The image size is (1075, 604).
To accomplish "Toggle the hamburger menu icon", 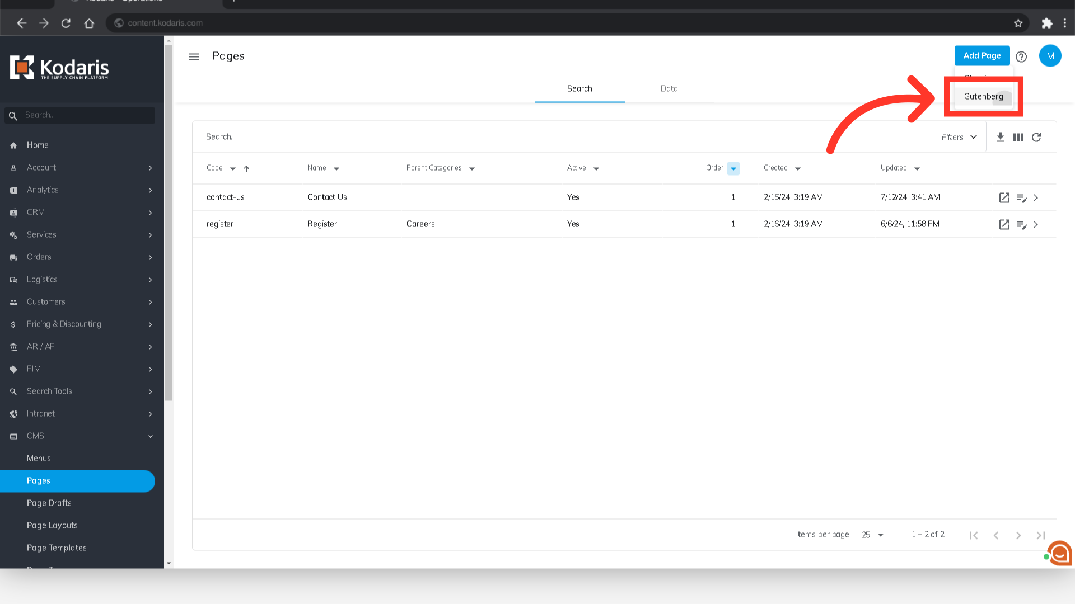I will (194, 56).
